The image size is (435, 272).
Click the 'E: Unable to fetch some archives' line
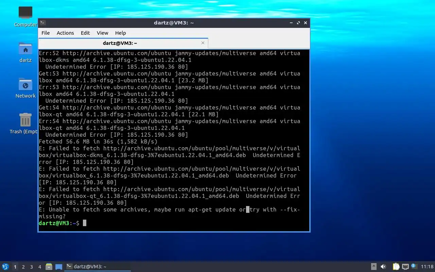(170, 213)
